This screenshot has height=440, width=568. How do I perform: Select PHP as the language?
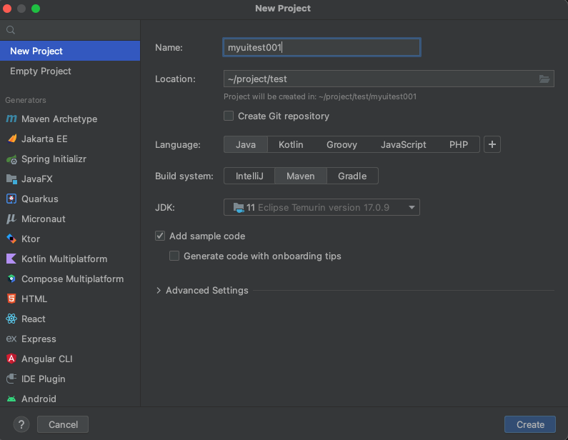coord(459,144)
